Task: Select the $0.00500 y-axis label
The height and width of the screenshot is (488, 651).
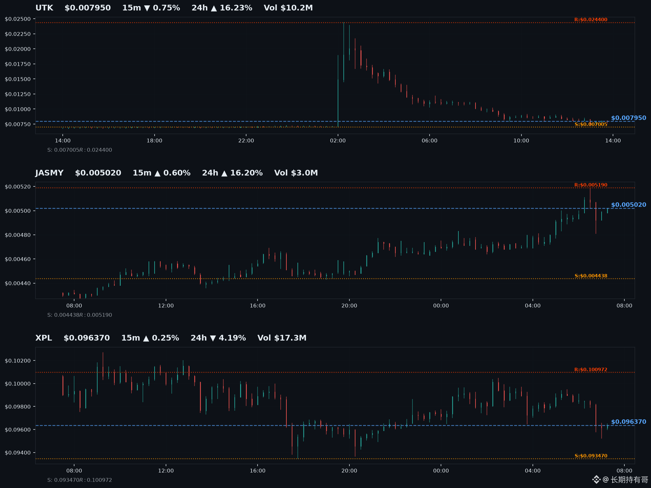Action: (18, 211)
